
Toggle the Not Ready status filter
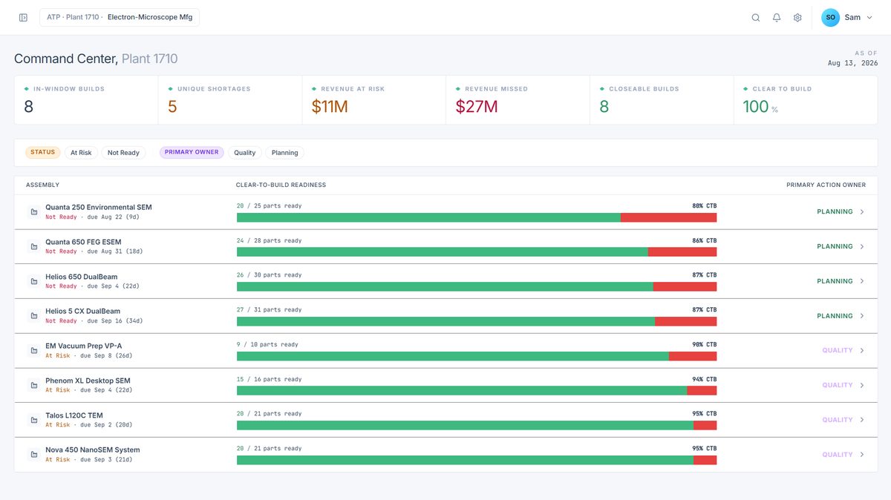click(123, 152)
